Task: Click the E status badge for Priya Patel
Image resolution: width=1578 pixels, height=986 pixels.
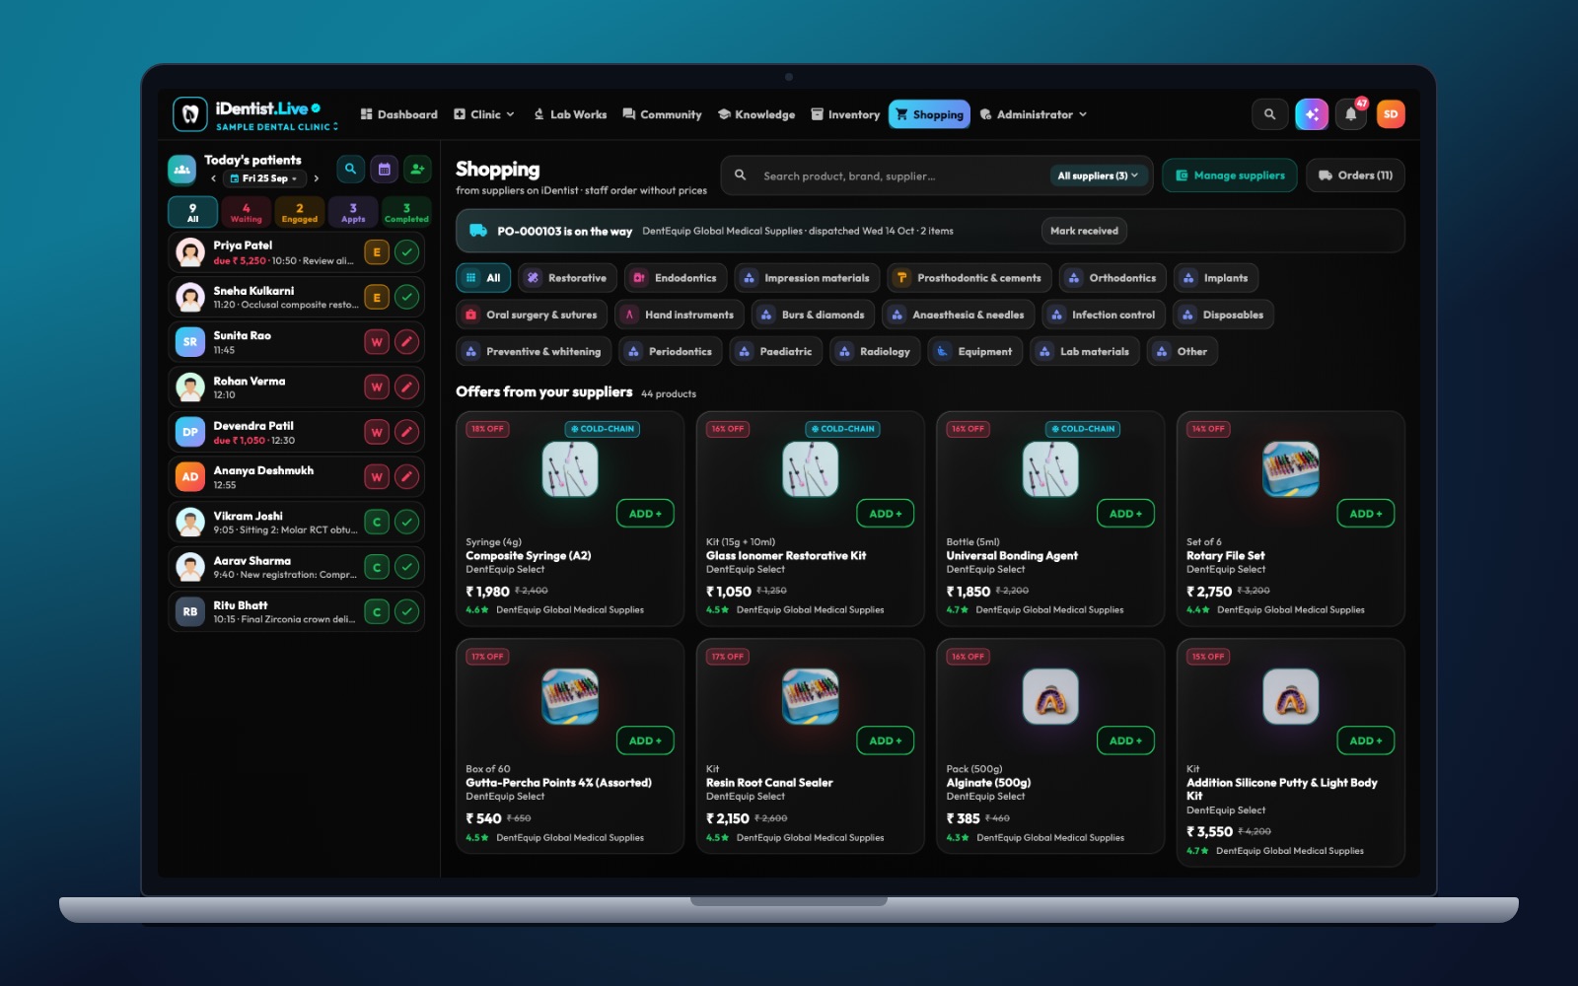Action: click(377, 252)
